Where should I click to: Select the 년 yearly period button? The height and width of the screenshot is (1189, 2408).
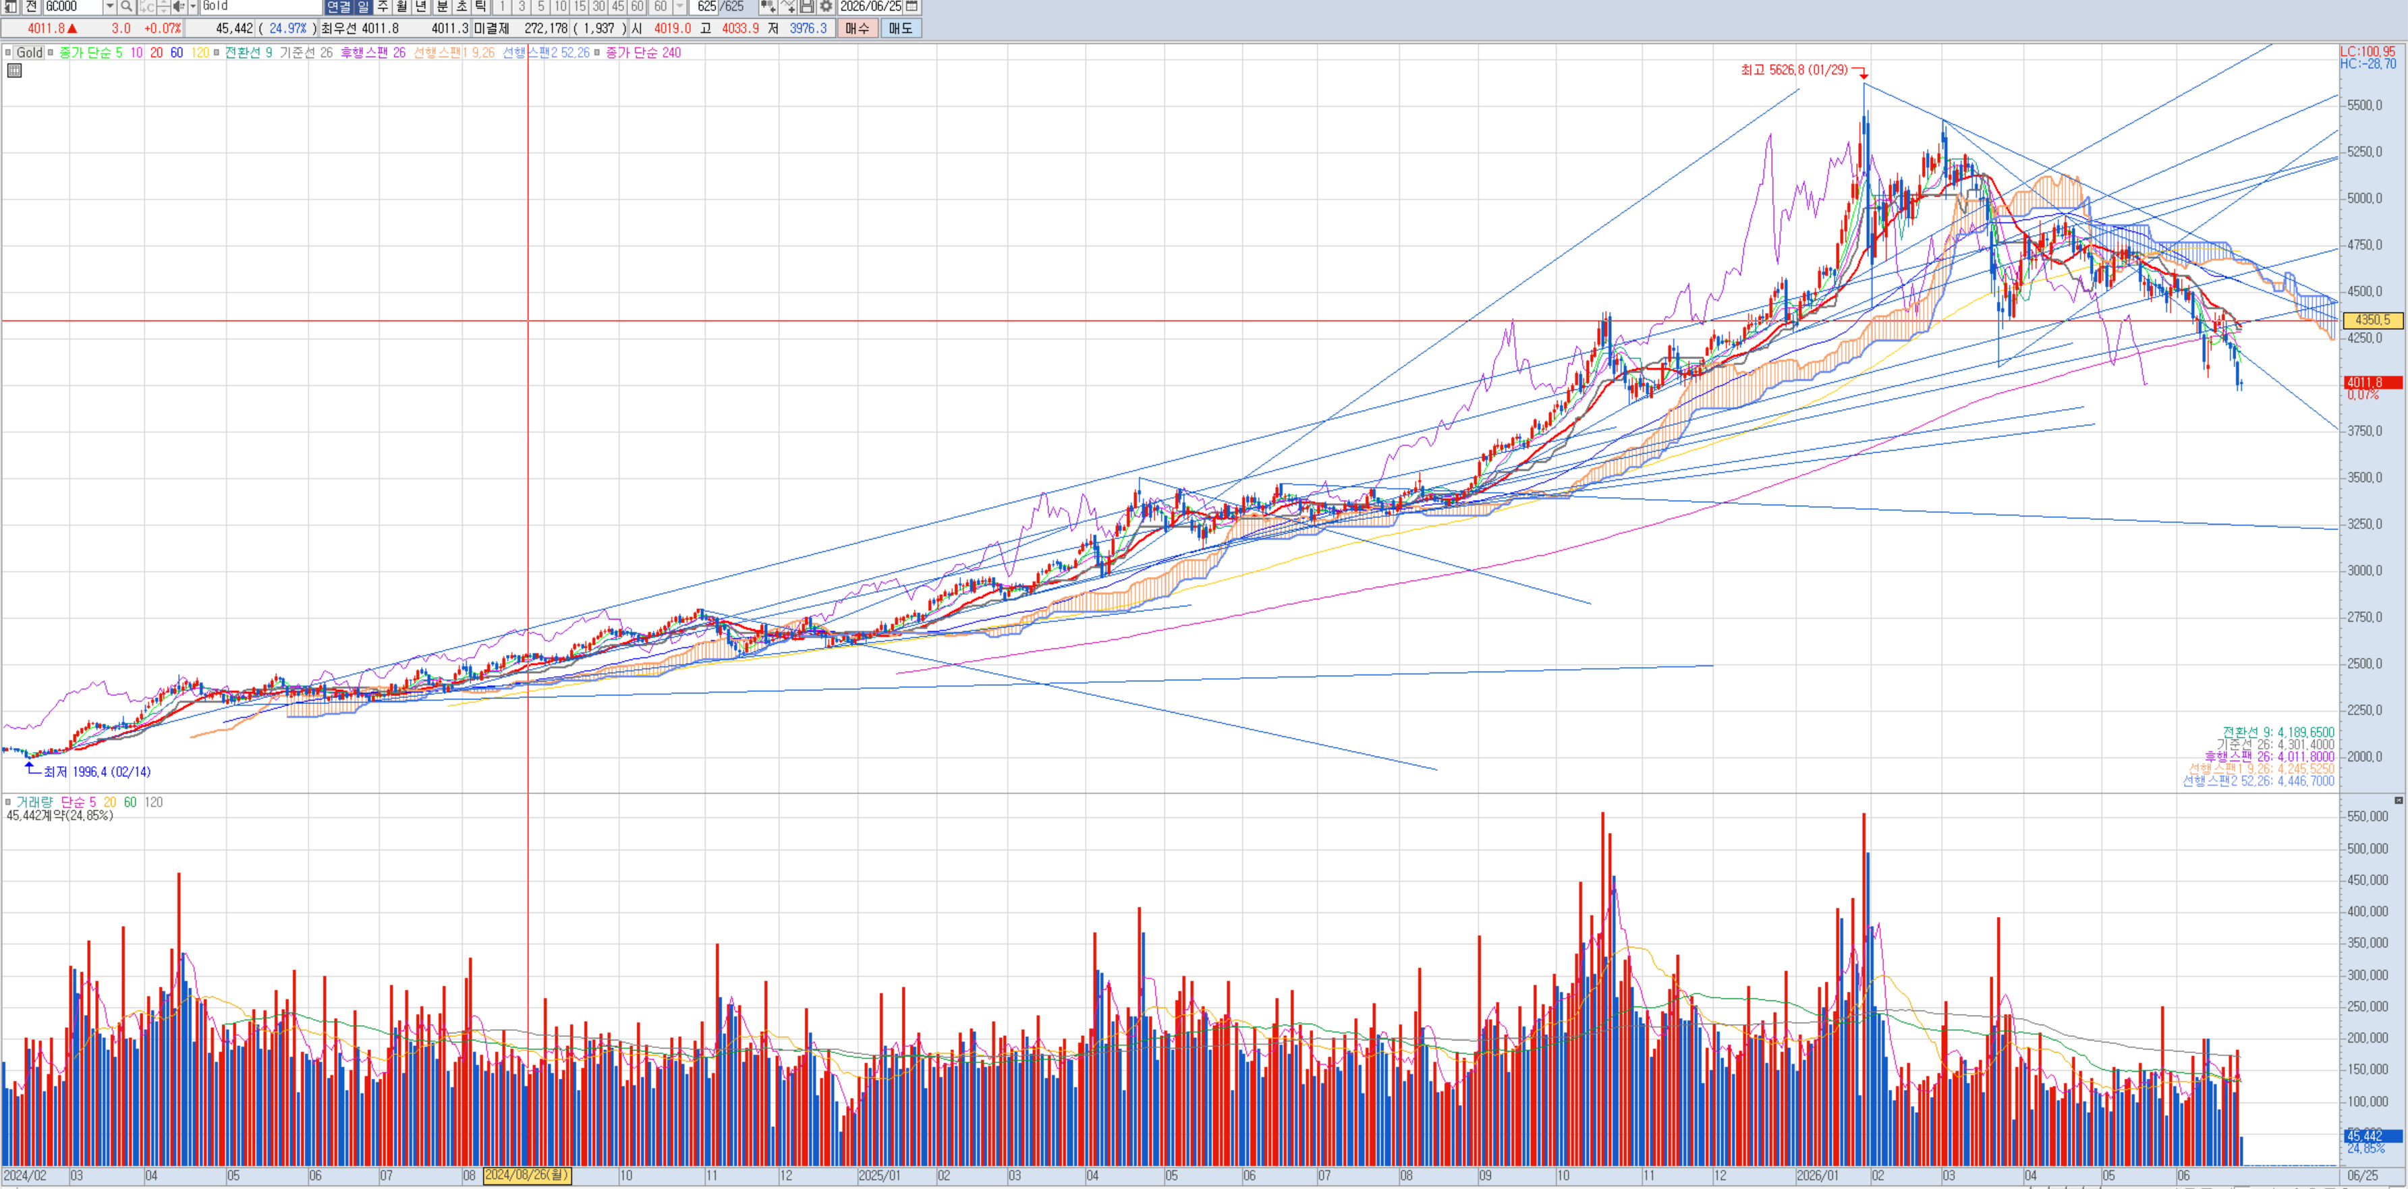[422, 7]
